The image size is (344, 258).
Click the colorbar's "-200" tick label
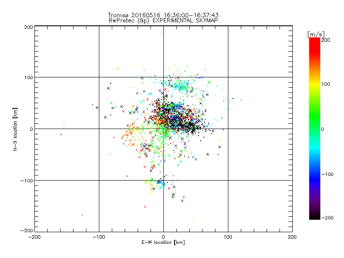pos(327,218)
